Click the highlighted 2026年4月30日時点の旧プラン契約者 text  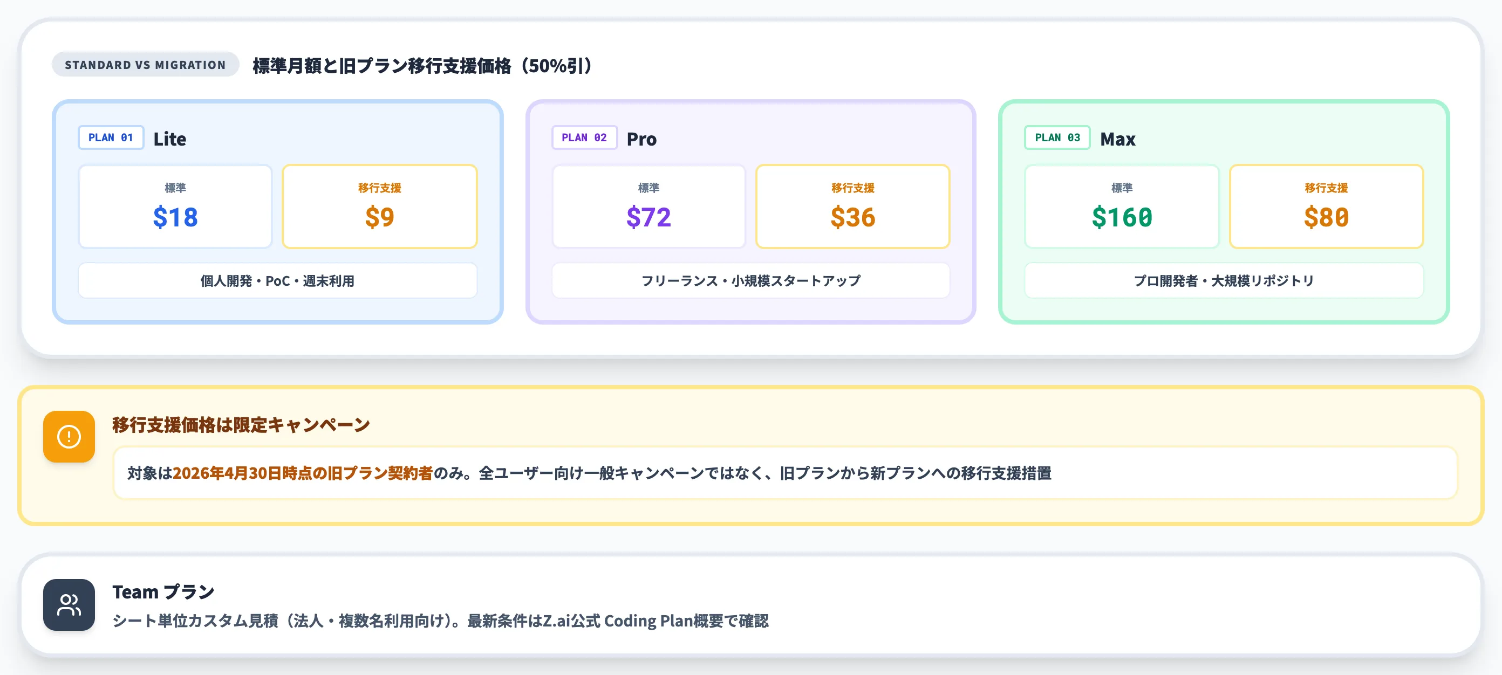(303, 473)
